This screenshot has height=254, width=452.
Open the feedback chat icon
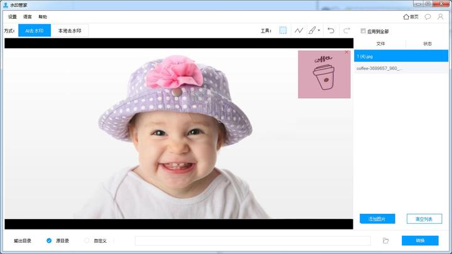pyautogui.click(x=428, y=17)
